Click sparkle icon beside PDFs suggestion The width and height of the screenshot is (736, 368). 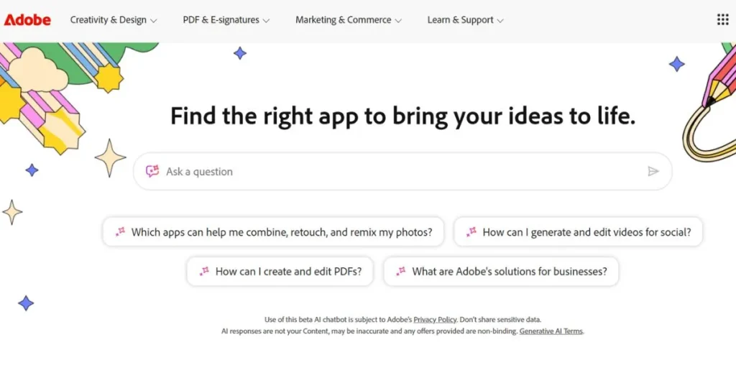point(204,271)
